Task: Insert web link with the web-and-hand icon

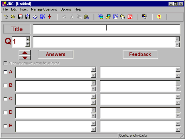Action: tap(116, 17)
